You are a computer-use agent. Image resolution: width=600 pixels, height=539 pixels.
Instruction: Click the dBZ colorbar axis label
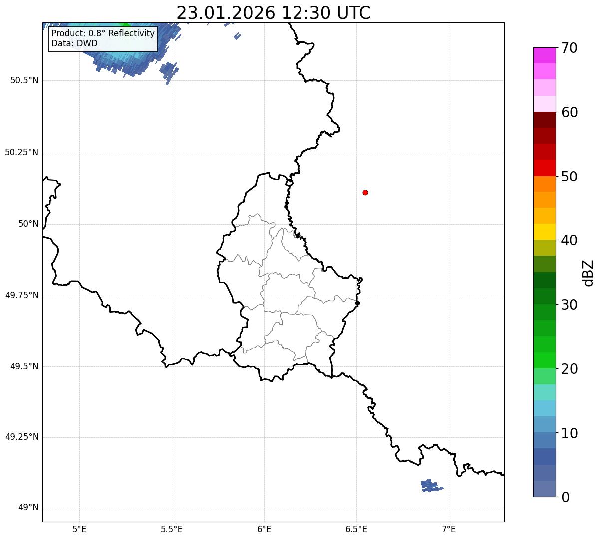[589, 273]
